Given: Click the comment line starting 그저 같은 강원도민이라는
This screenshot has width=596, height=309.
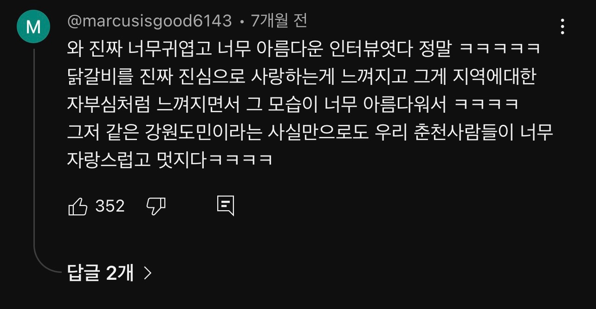Looking at the screenshot, I should click(310, 132).
